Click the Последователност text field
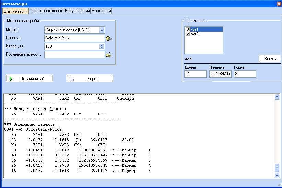 pos(75,55)
